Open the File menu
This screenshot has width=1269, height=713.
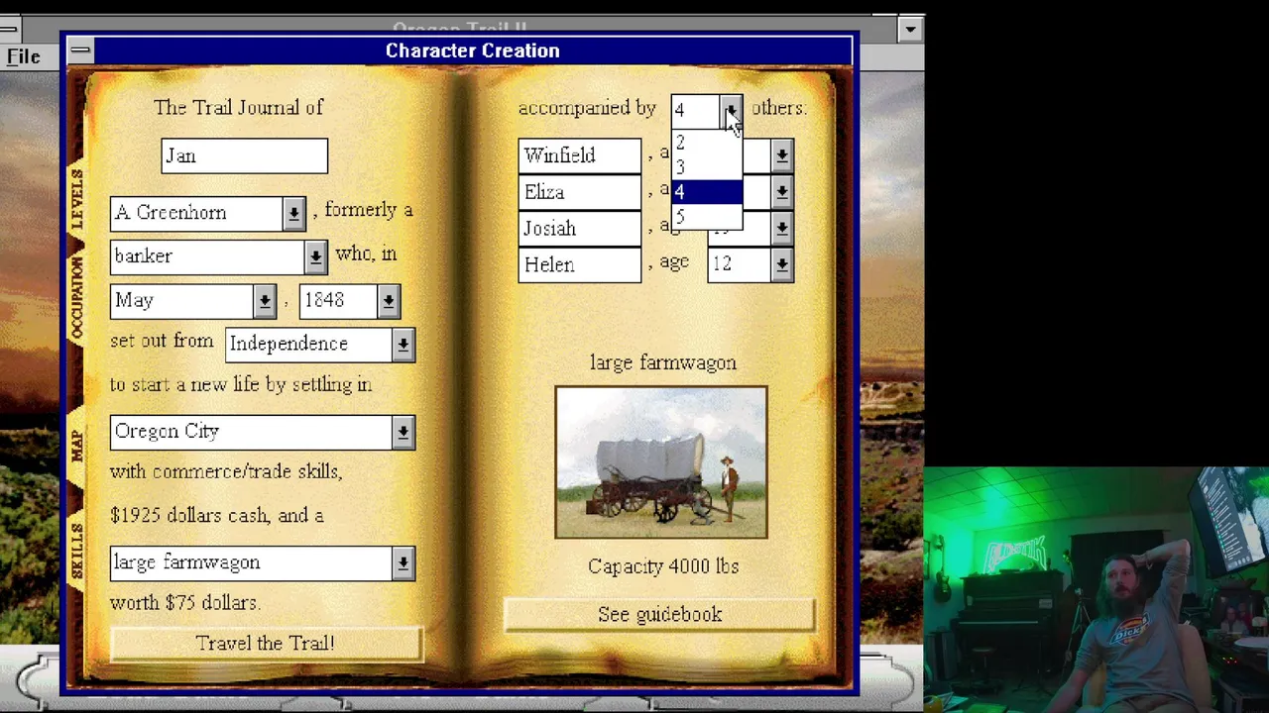click(23, 56)
